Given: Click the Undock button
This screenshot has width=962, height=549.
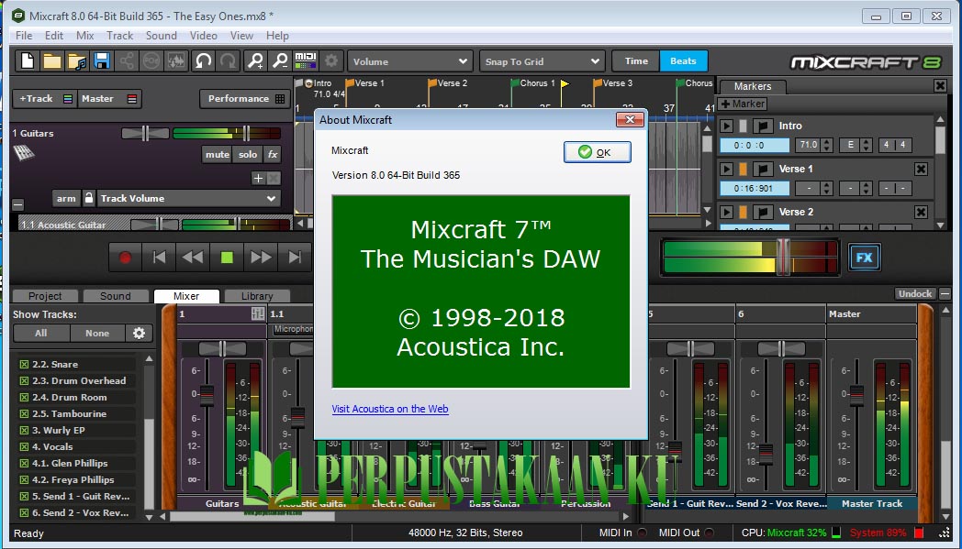Looking at the screenshot, I should [915, 293].
